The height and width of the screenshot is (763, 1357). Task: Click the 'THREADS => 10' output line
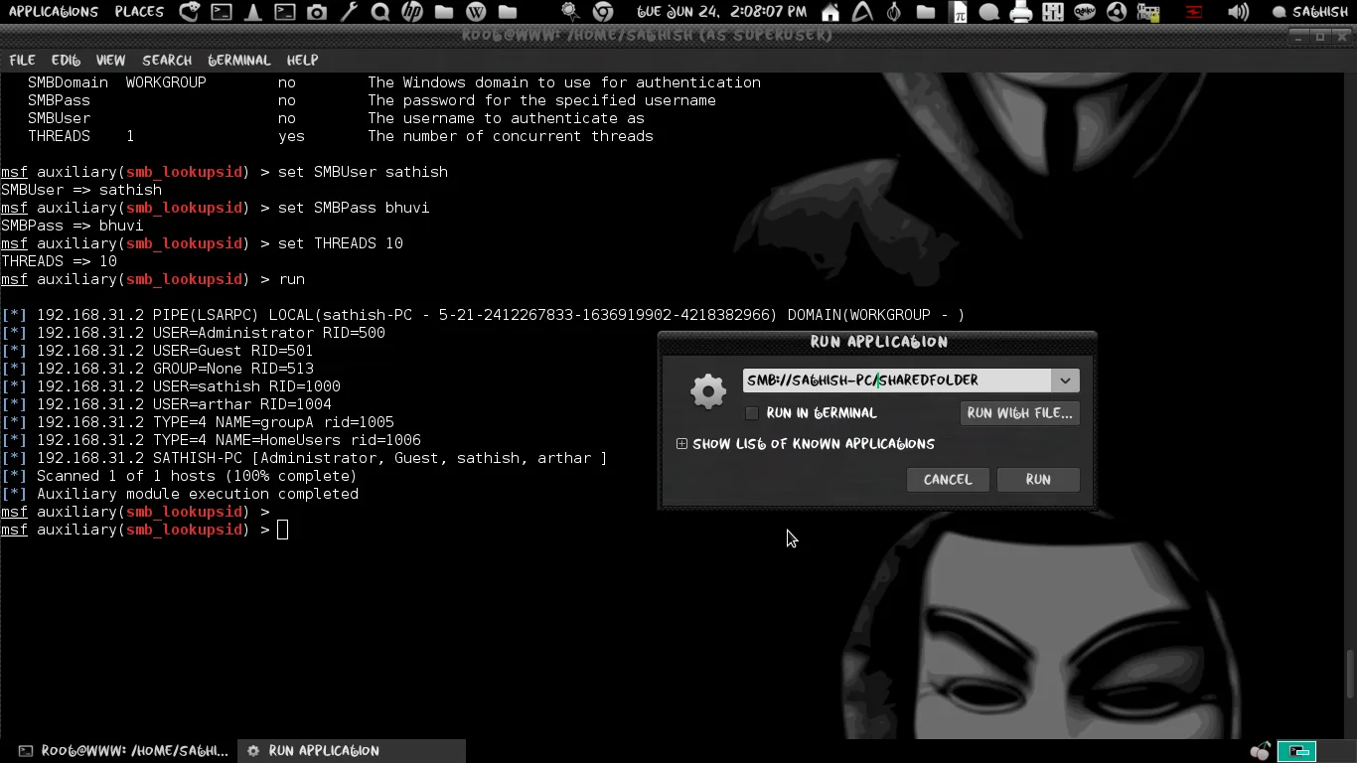click(x=59, y=261)
